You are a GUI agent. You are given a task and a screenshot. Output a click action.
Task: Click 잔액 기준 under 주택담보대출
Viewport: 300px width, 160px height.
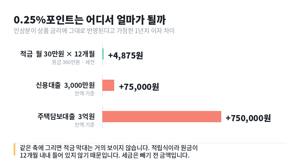pos(85,125)
